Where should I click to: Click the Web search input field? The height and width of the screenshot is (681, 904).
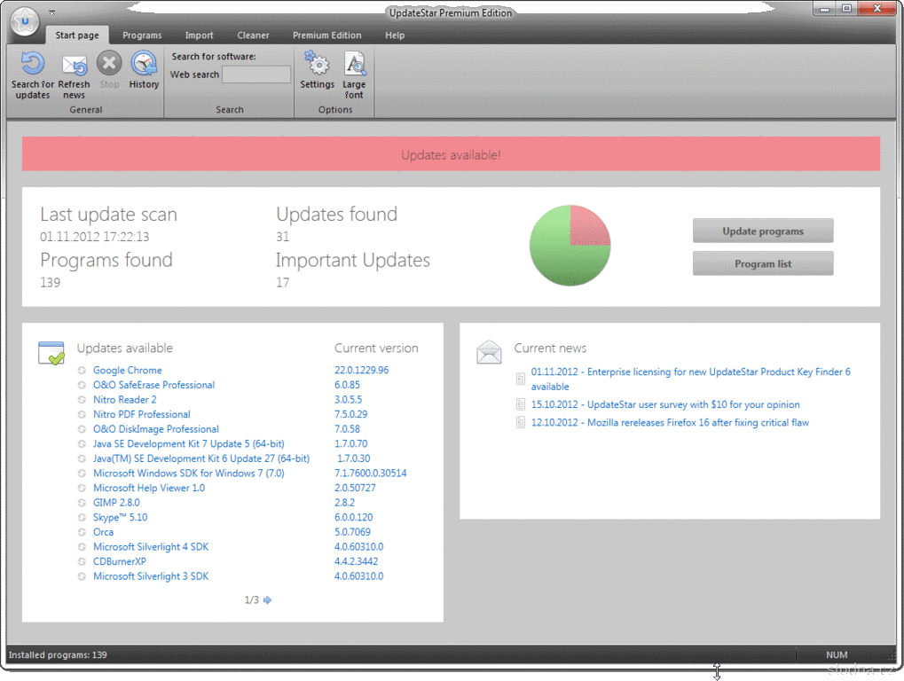tap(256, 75)
